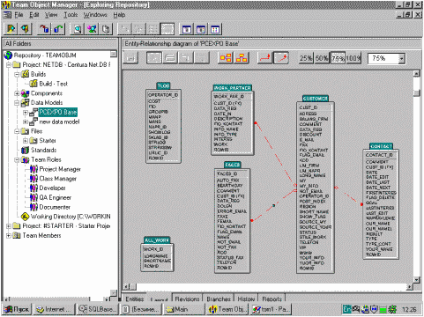Select the WORK_PARTNER entity header
The height and width of the screenshot is (317, 424).
233,88
